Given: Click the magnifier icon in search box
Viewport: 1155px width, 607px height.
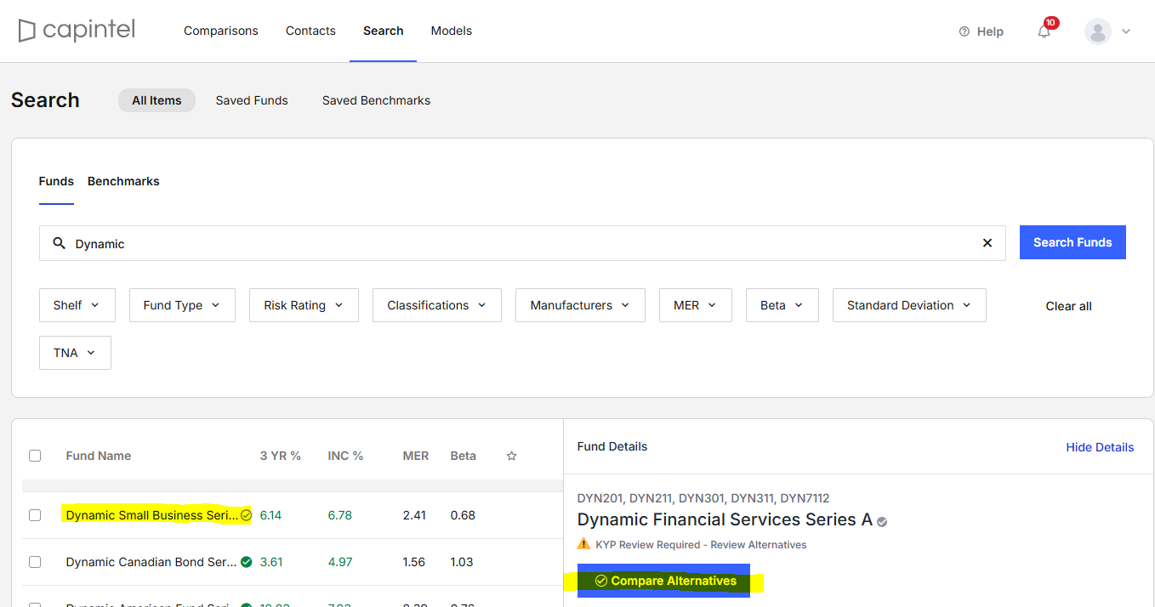Looking at the screenshot, I should click(x=59, y=243).
